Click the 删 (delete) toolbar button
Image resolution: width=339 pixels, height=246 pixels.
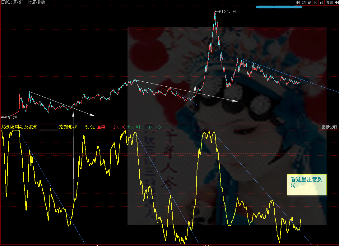point(298,2)
